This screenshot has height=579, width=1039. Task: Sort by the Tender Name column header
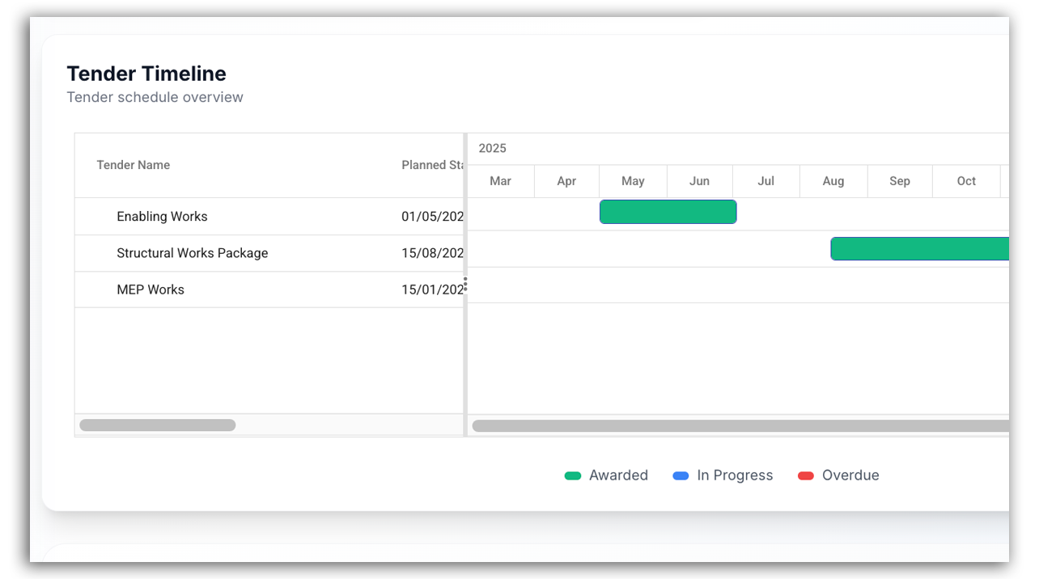[134, 165]
